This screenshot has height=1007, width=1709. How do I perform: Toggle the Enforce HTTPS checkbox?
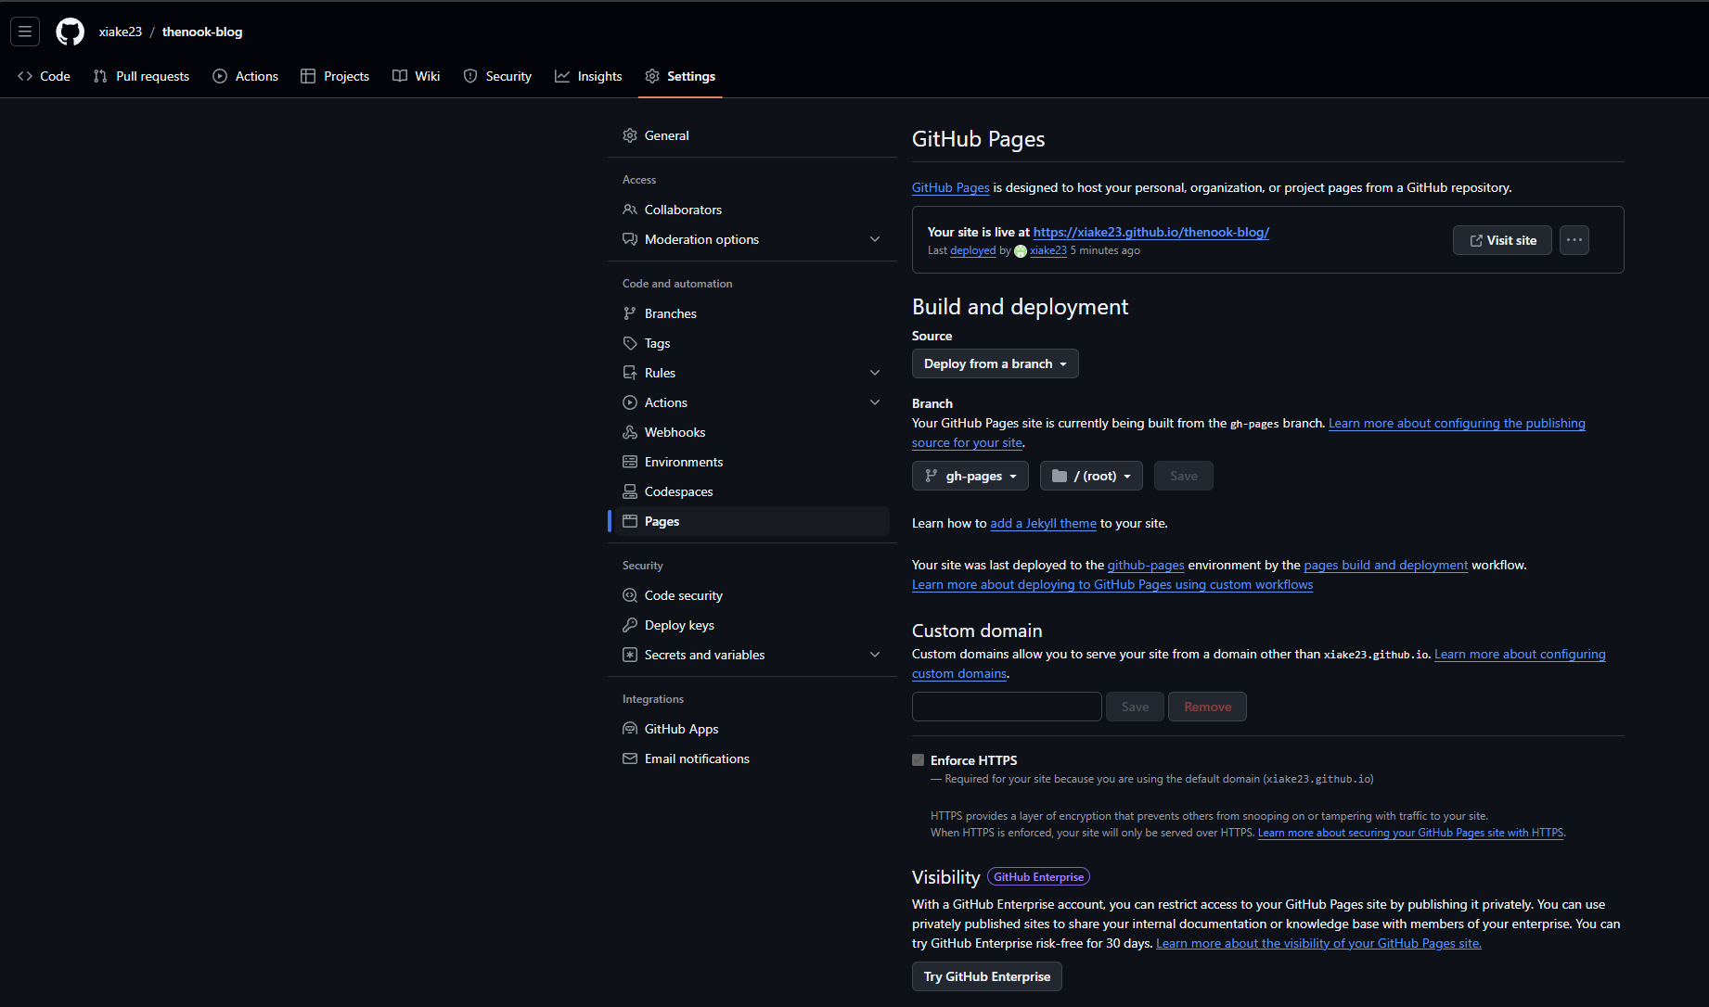point(919,760)
